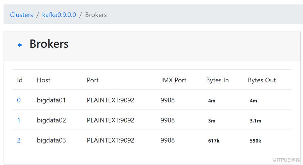Click PLAINTEXT:9092 in the bigdata01 row

pyautogui.click(x=111, y=100)
